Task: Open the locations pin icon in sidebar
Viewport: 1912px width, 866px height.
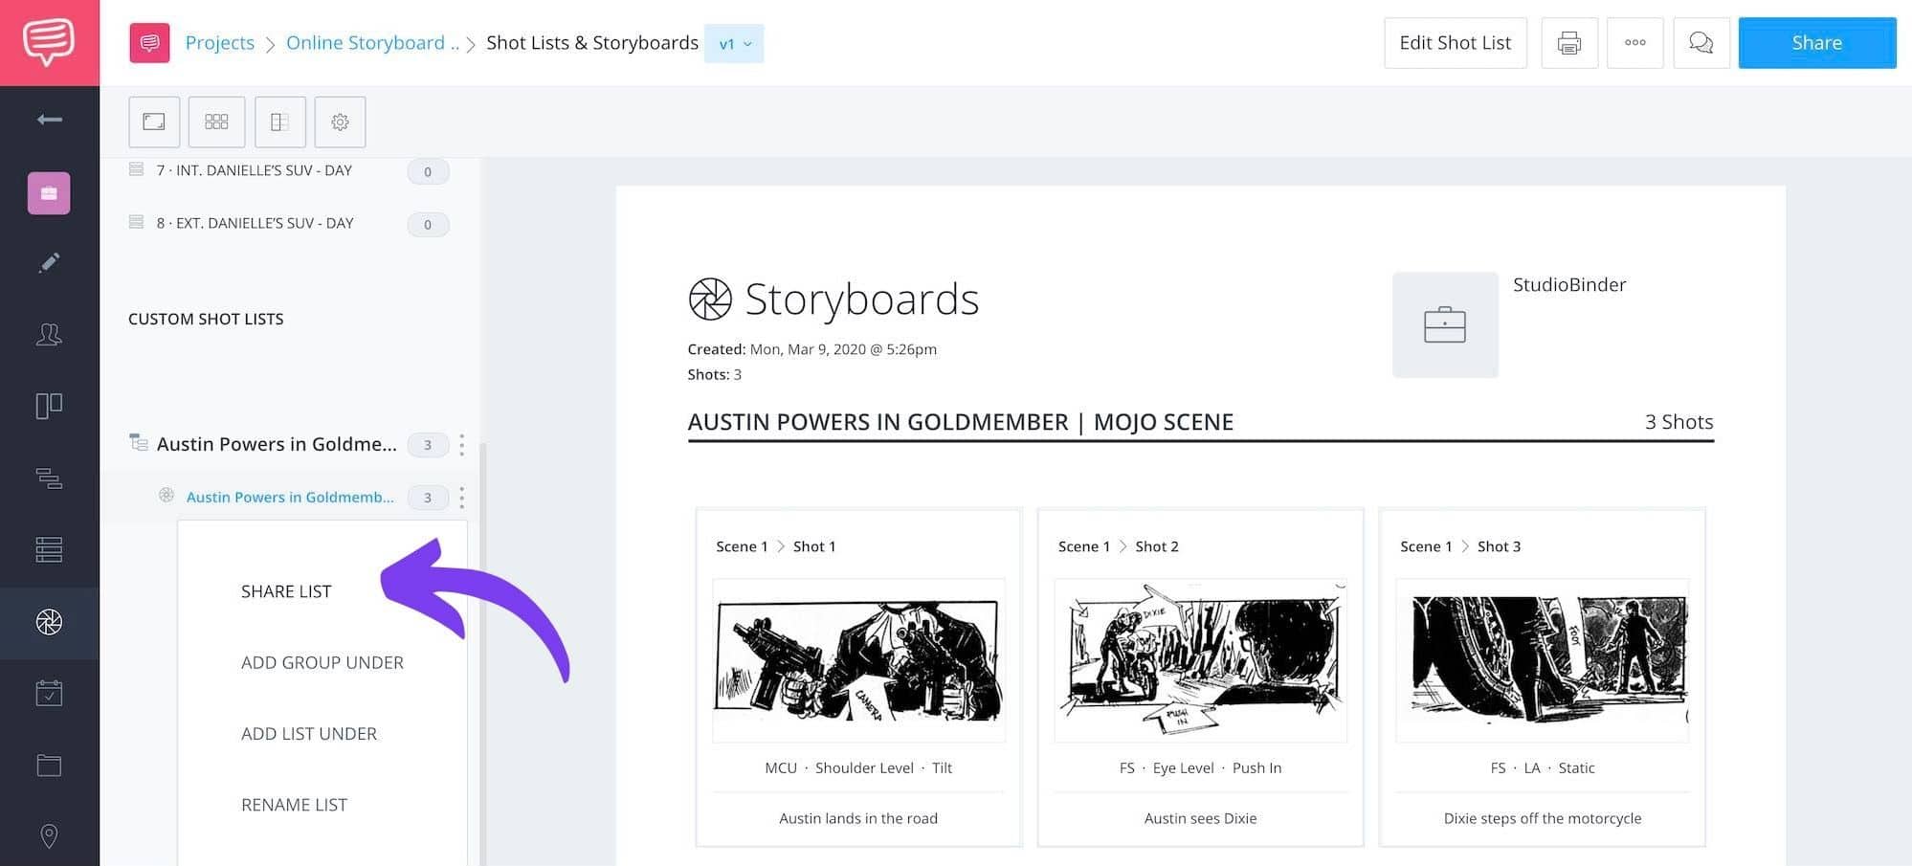Action: 49,835
